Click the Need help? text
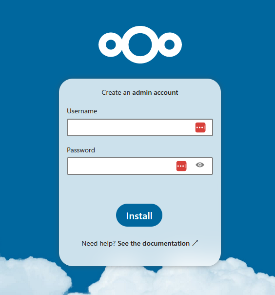Image resolution: width=275 pixels, height=295 pixels. click(x=98, y=243)
